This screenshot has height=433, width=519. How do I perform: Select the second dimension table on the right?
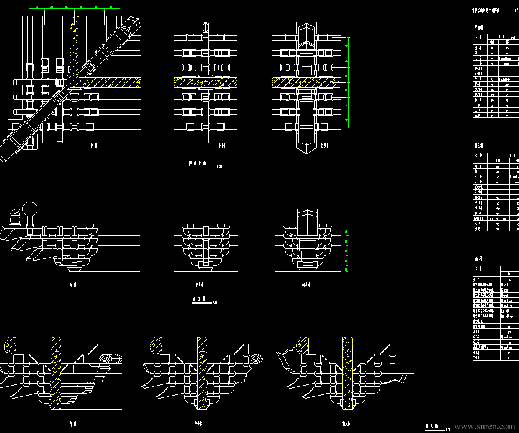coord(496,192)
